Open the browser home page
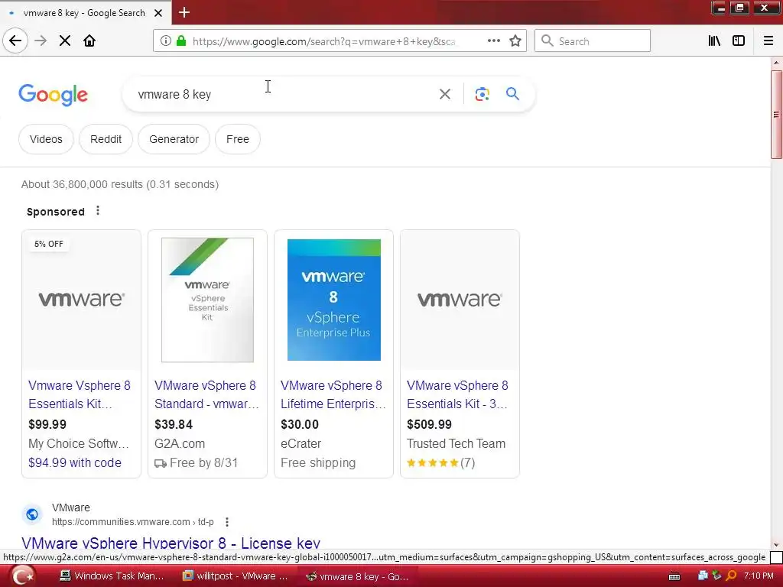 coord(89,41)
